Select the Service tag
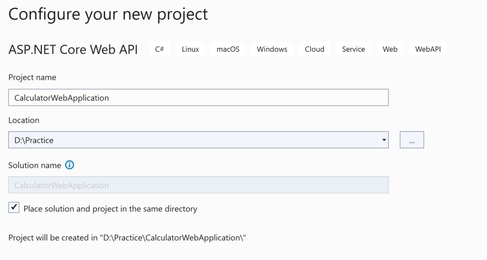Image resolution: width=487 pixels, height=260 pixels. [x=353, y=49]
